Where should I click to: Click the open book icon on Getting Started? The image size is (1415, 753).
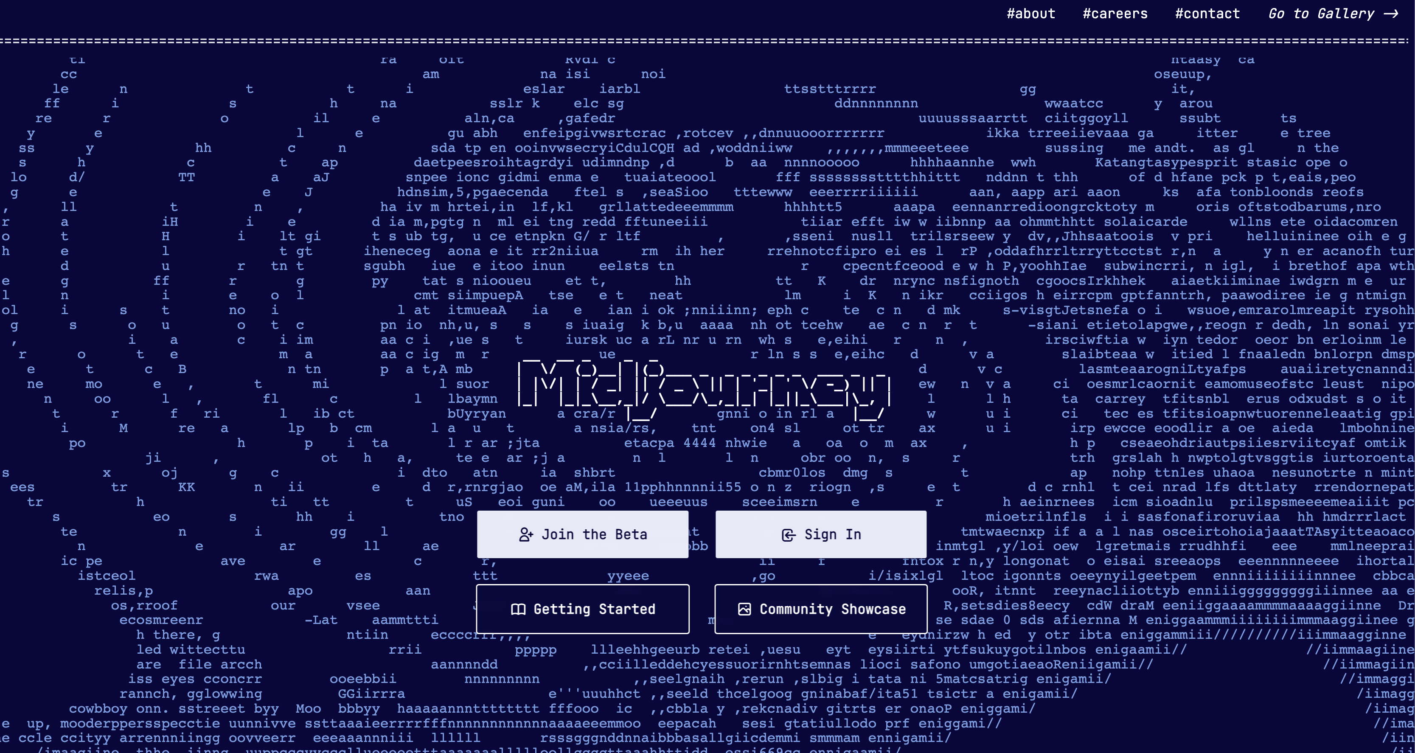[x=518, y=609]
